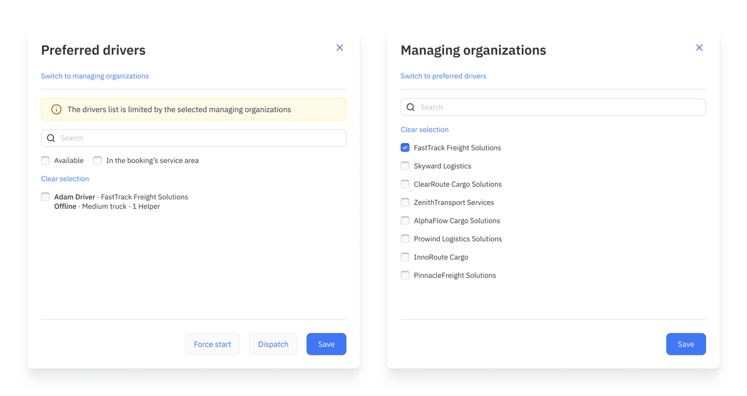Click the info icon in yellow banner
Image resolution: width=747 pixels, height=396 pixels.
click(x=56, y=109)
